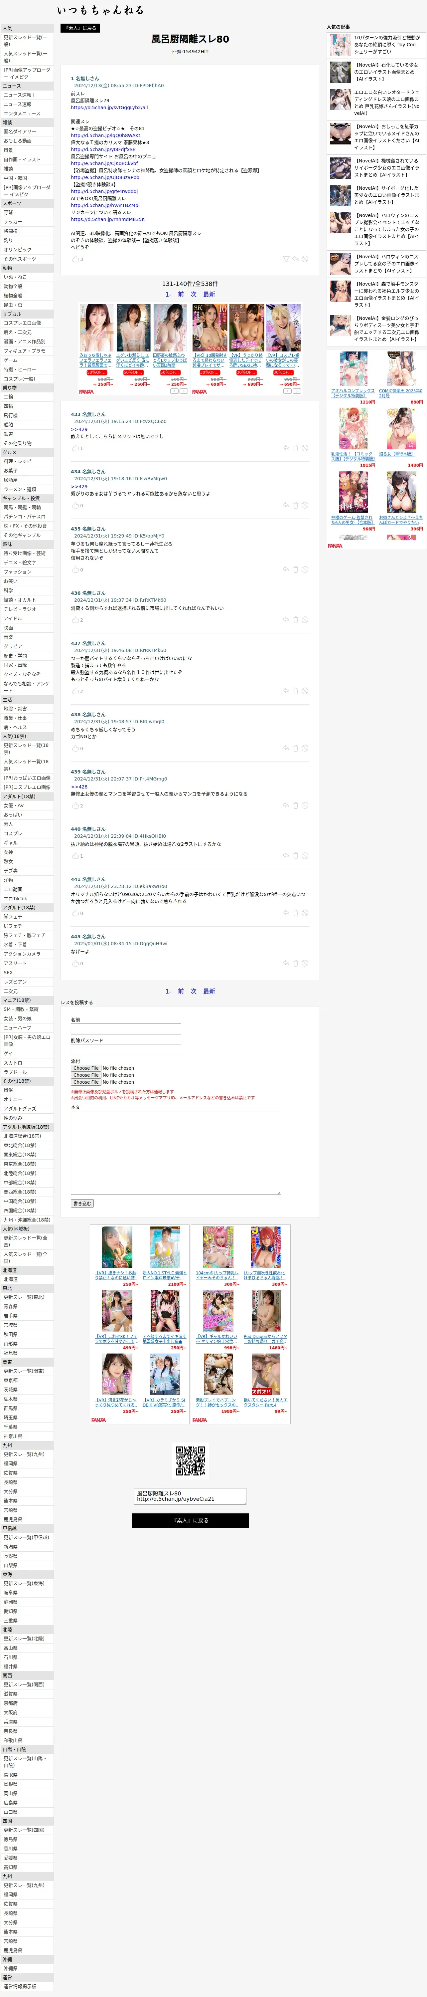Open 料理・レシピ category

[x=27, y=462]
